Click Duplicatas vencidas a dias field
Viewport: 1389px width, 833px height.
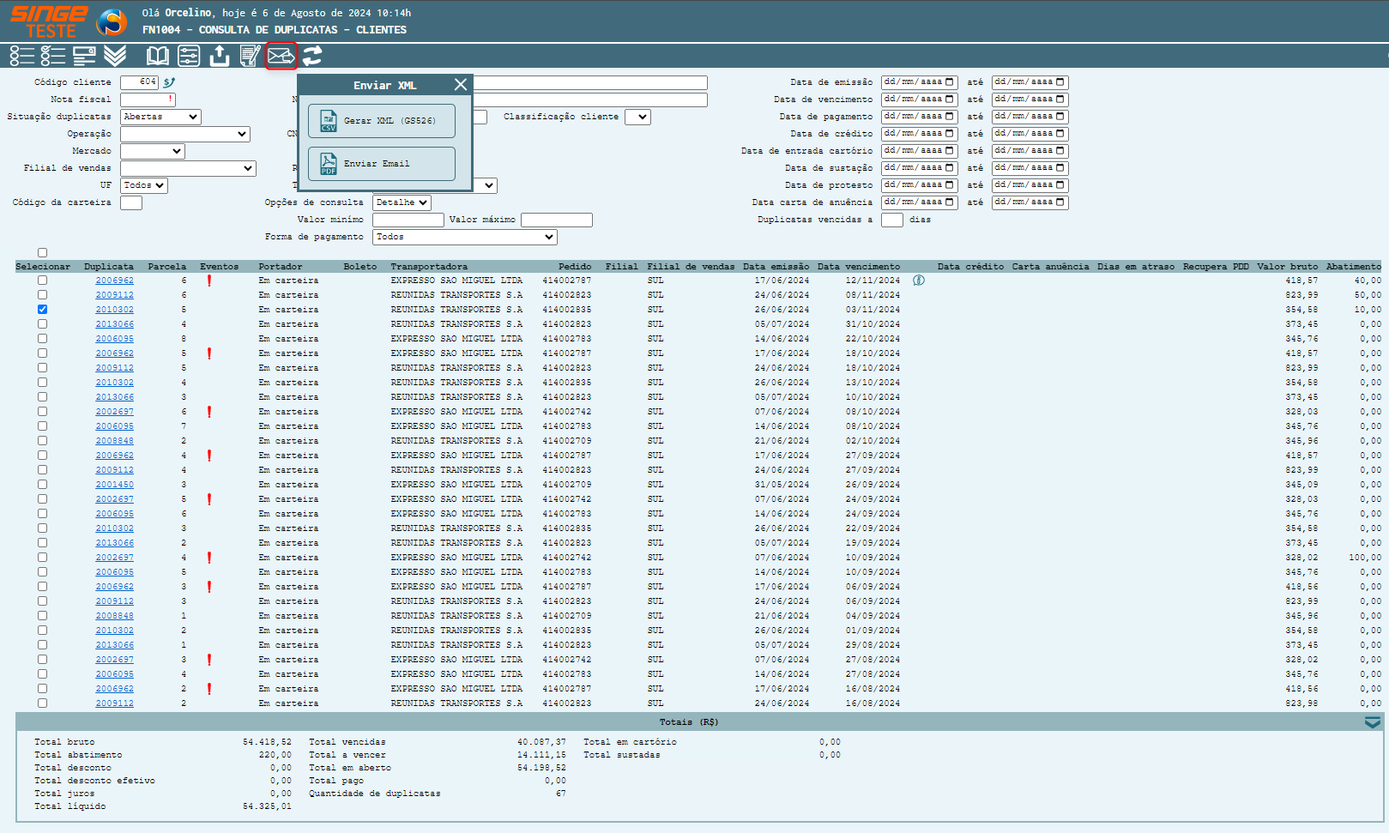click(892, 220)
